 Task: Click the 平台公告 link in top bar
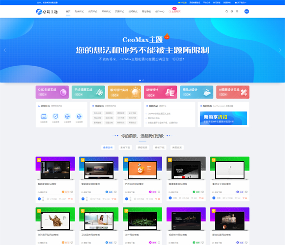207,2
